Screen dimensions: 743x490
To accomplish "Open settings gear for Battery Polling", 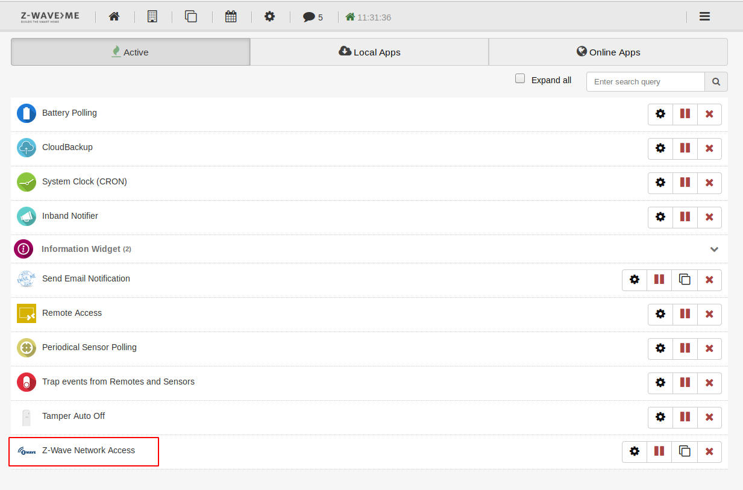I will (660, 114).
